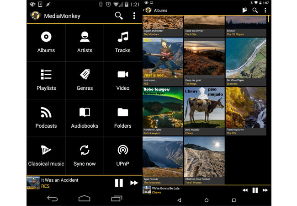
Task: Open 'Trending Down' album by The PCs
Action: [x=246, y=111]
